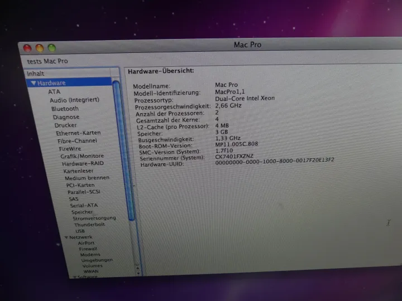Viewport: 402px width, 301px height.
Task: Select FireWire in the sidebar
Action: [x=70, y=149]
